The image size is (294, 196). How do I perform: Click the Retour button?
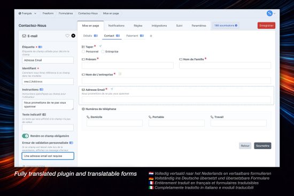pyautogui.click(x=245, y=146)
